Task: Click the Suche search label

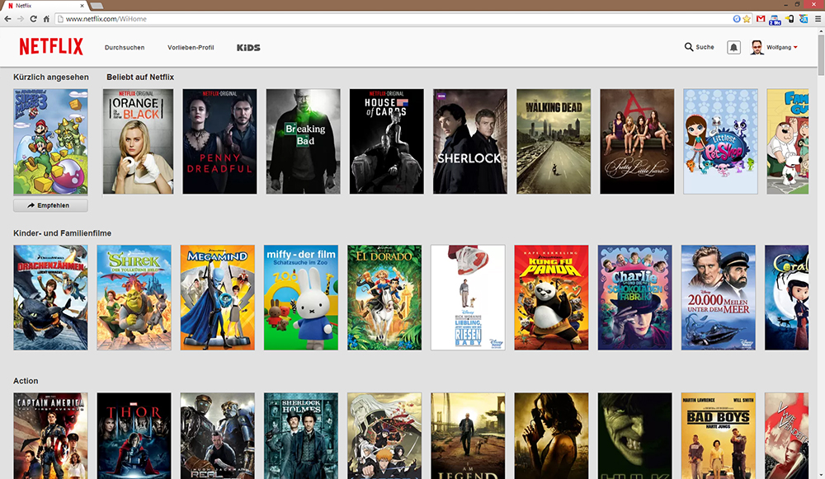Action: [x=705, y=47]
